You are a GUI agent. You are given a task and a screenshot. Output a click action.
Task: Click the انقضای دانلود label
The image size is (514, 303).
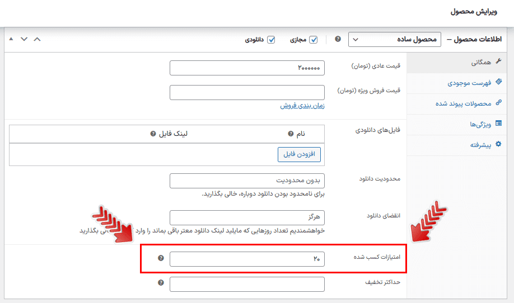click(383, 216)
